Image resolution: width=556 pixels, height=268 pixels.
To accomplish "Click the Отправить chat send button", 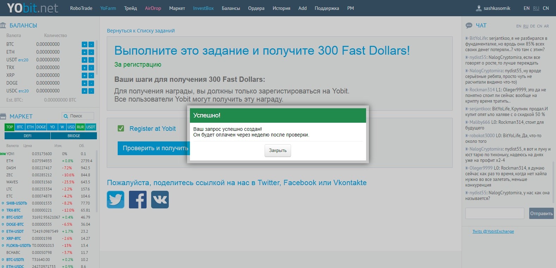I will [541, 213].
